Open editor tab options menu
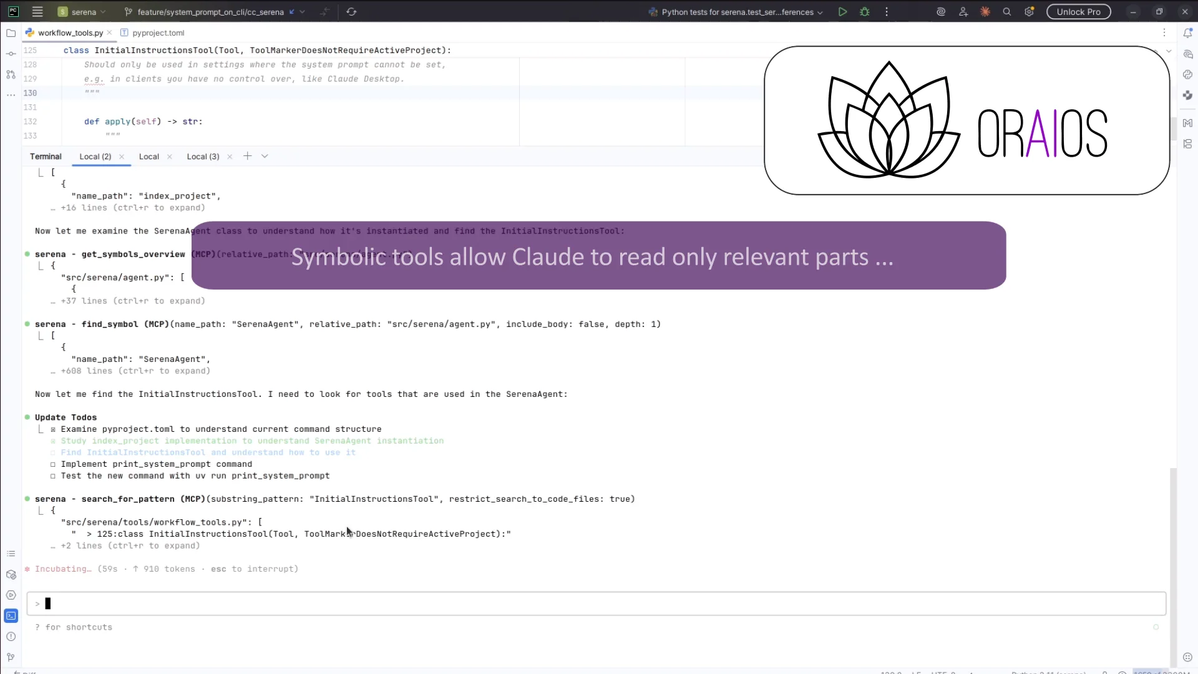 click(1164, 32)
